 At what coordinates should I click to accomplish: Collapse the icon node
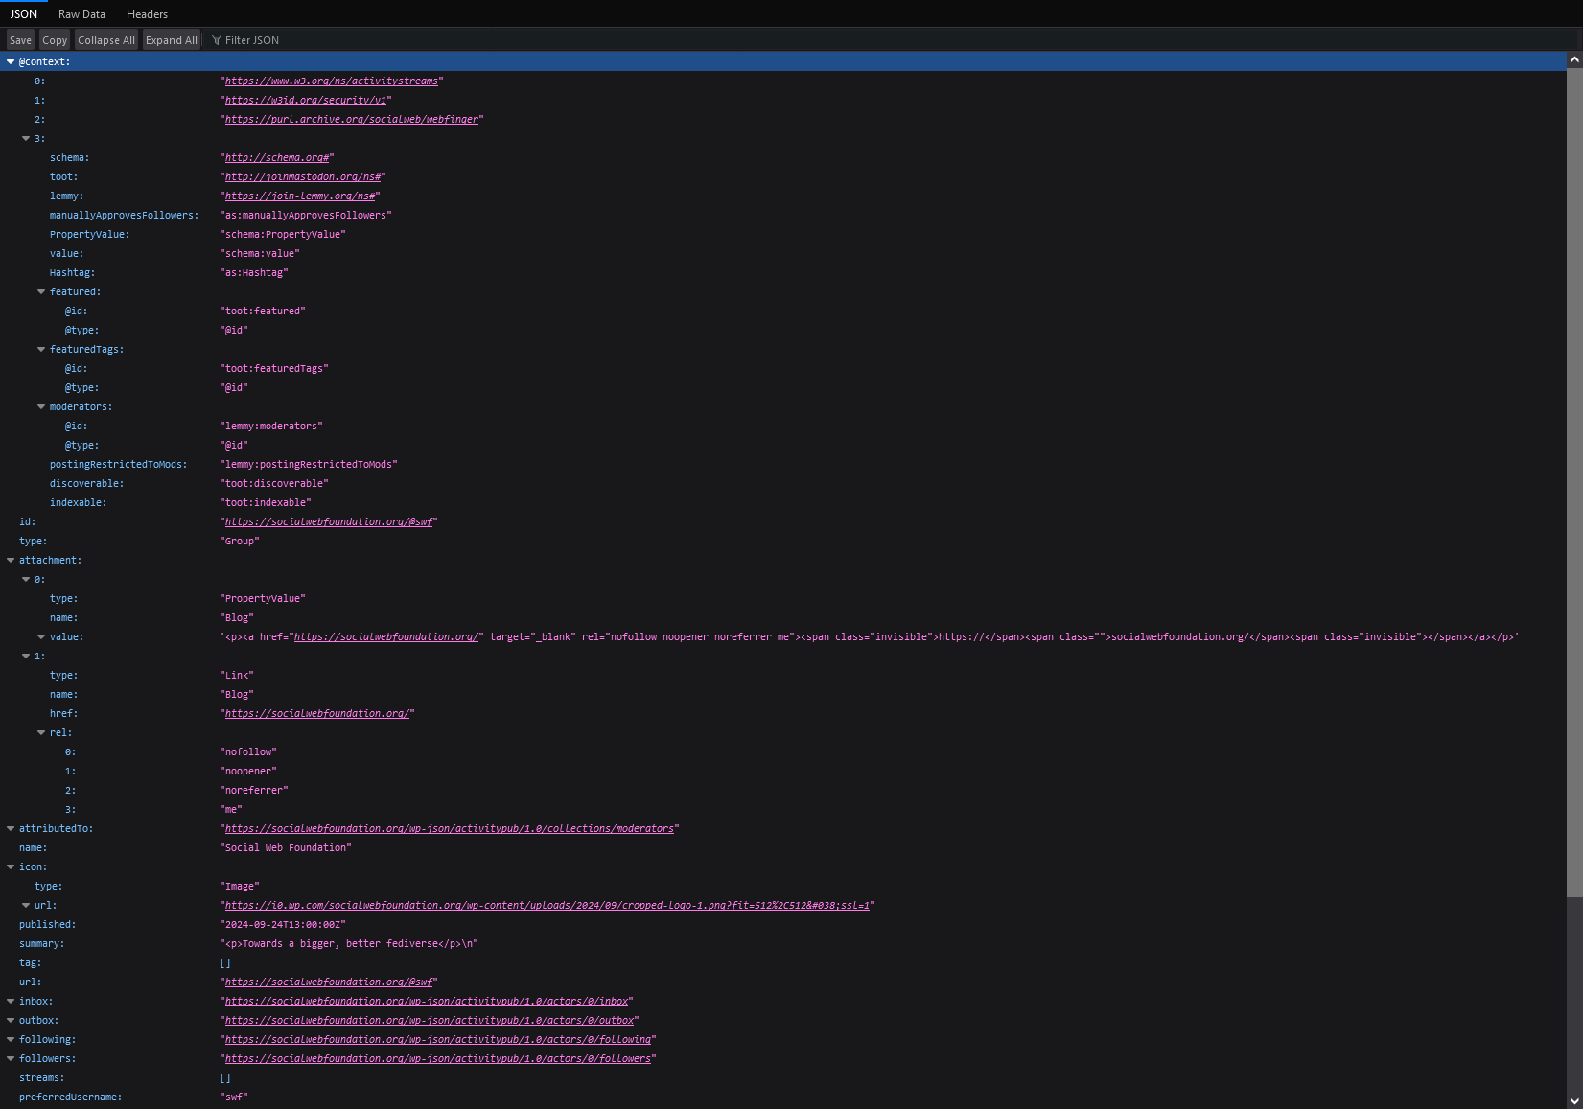click(11, 866)
